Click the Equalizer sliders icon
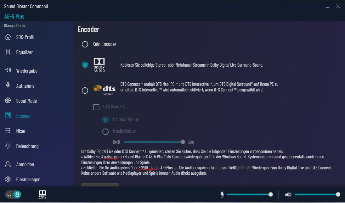 [8, 52]
